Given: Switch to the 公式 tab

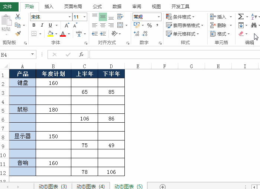Looking at the screenshot, I should tap(97, 7).
